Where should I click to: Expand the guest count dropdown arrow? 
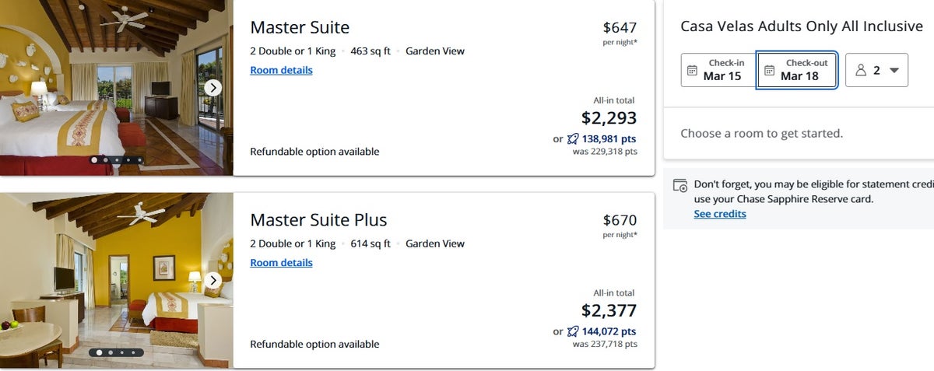click(894, 70)
